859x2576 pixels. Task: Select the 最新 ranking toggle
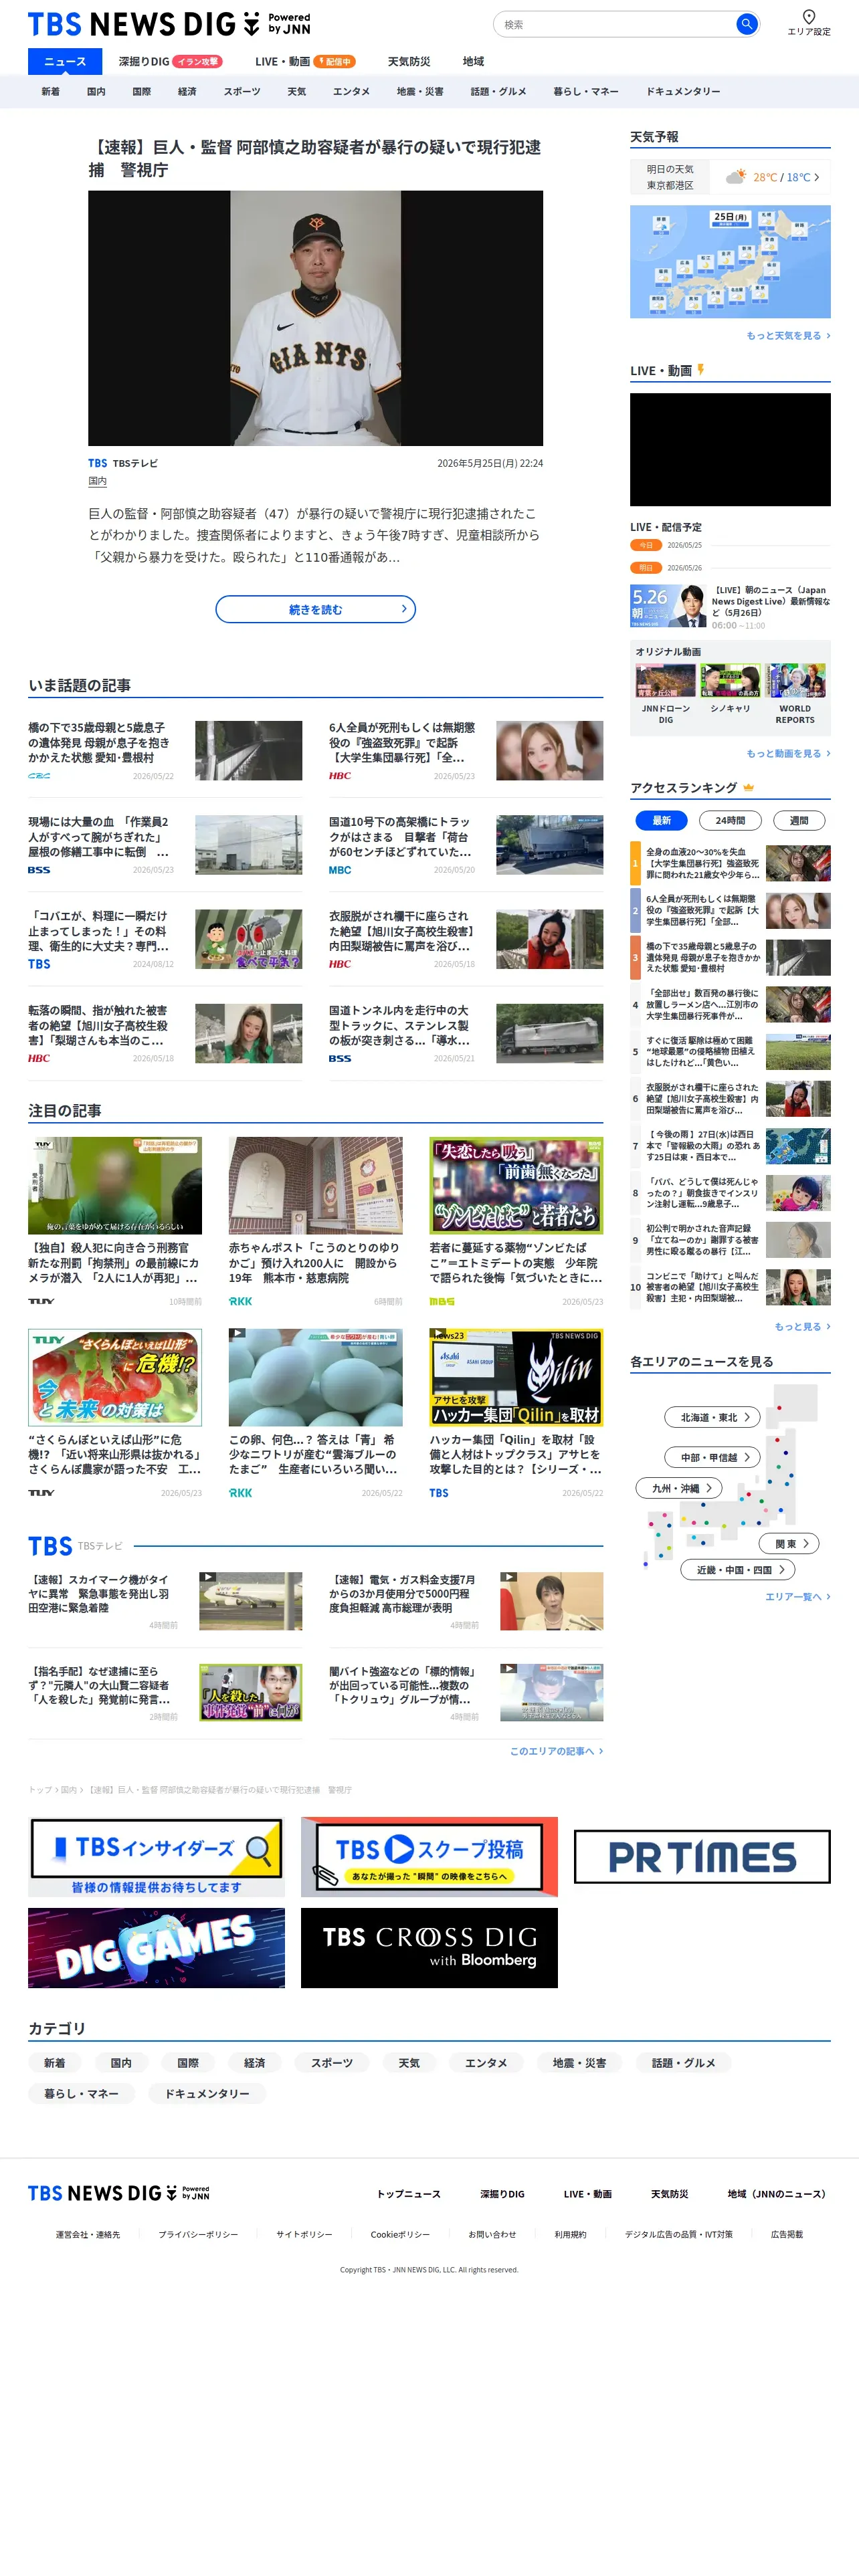pyautogui.click(x=661, y=821)
